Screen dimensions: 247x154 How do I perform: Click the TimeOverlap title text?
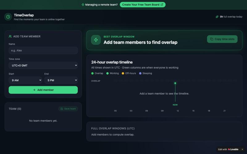point(24,15)
